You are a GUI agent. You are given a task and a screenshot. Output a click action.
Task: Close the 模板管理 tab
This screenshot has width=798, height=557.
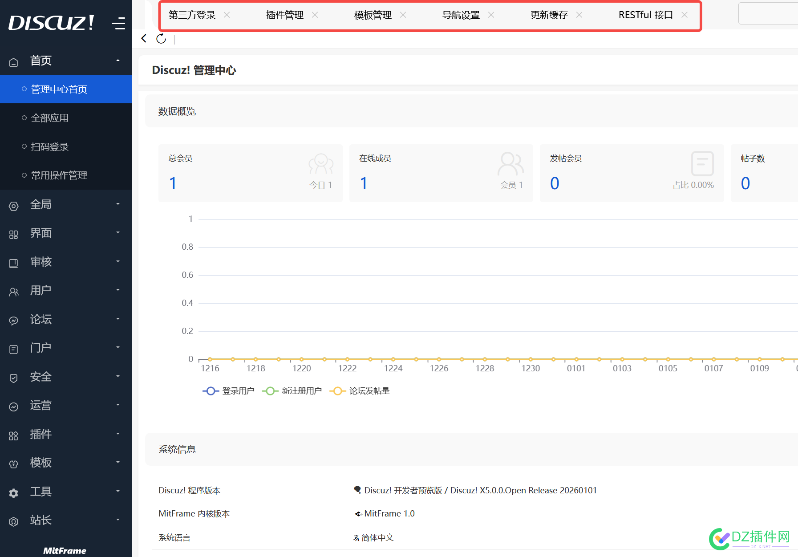click(403, 15)
